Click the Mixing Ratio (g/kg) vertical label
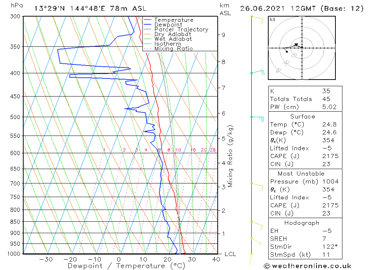 pos(230,156)
